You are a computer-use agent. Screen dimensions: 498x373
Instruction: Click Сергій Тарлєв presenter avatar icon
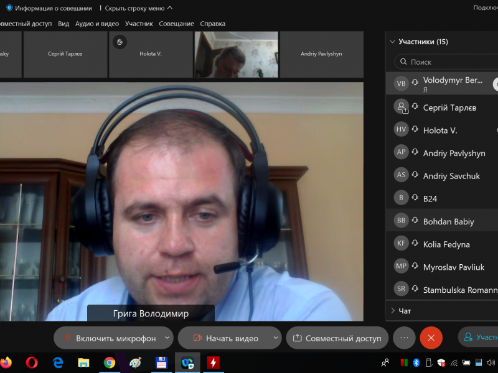point(402,107)
